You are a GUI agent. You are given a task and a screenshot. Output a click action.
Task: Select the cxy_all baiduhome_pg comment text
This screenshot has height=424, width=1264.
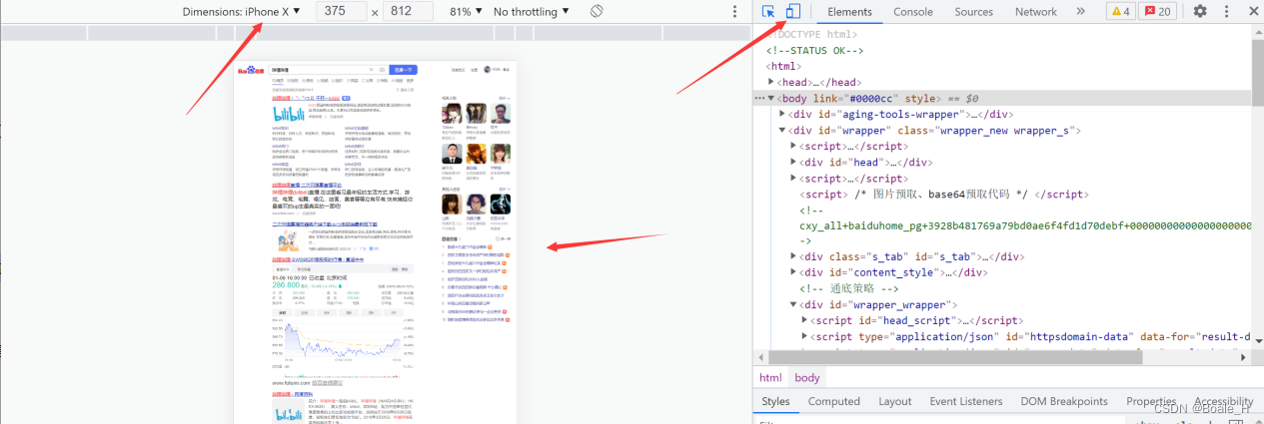click(x=1025, y=225)
